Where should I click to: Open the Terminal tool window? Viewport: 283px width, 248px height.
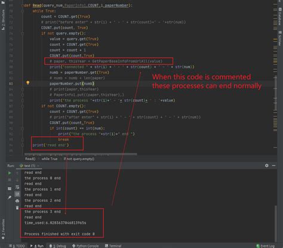pyautogui.click(x=113, y=246)
